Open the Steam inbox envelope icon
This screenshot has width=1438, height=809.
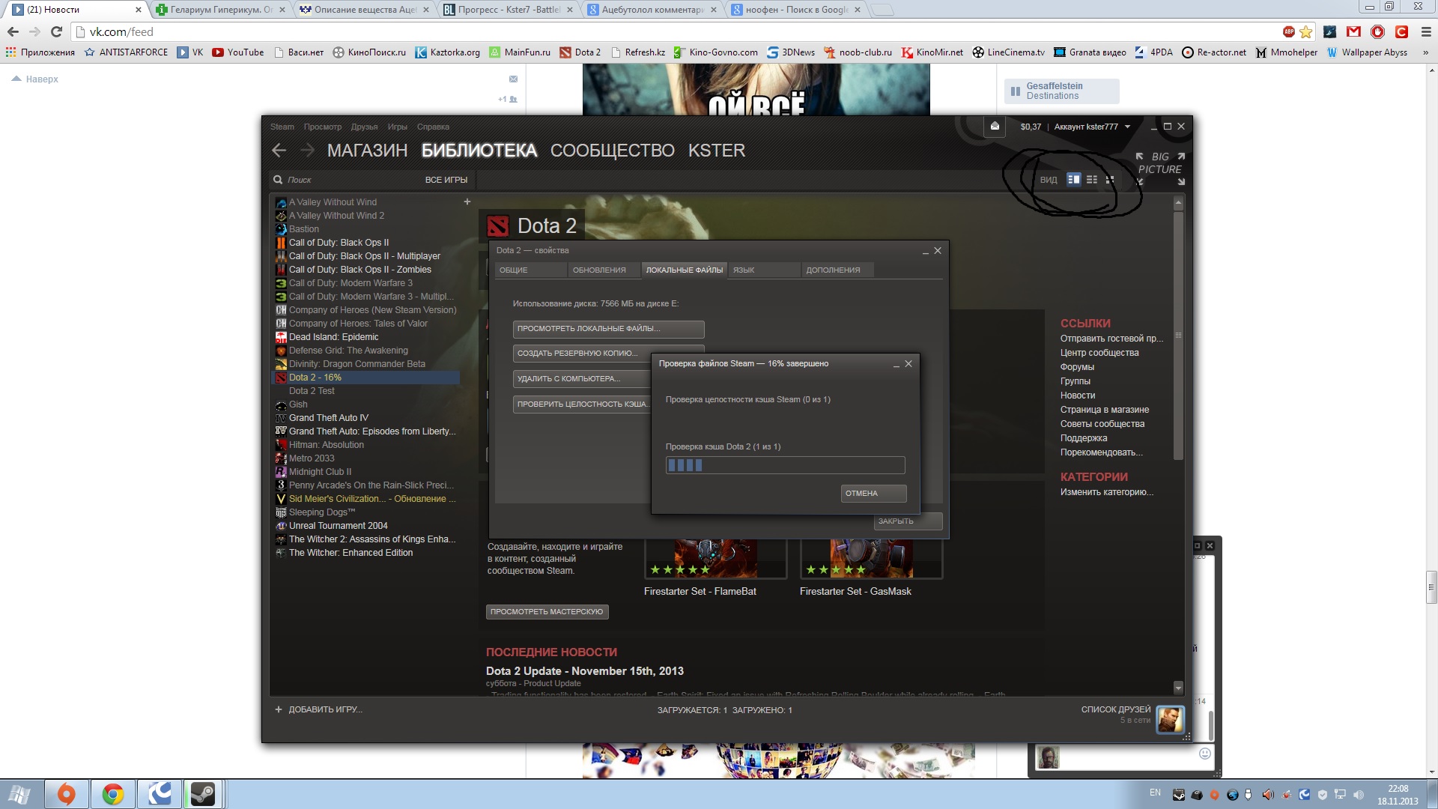point(995,126)
